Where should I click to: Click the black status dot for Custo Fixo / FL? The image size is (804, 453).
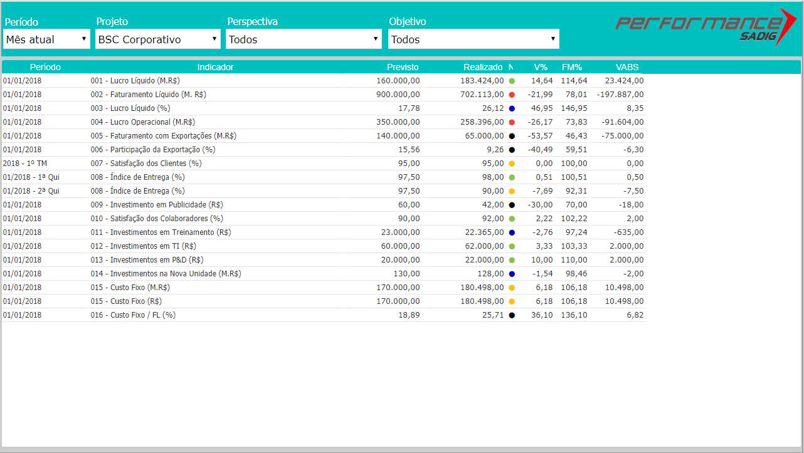click(512, 315)
